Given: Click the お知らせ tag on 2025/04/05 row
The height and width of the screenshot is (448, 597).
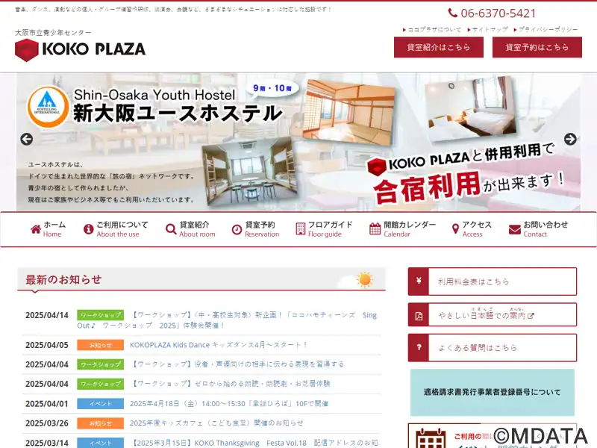Looking at the screenshot, I should [101, 345].
